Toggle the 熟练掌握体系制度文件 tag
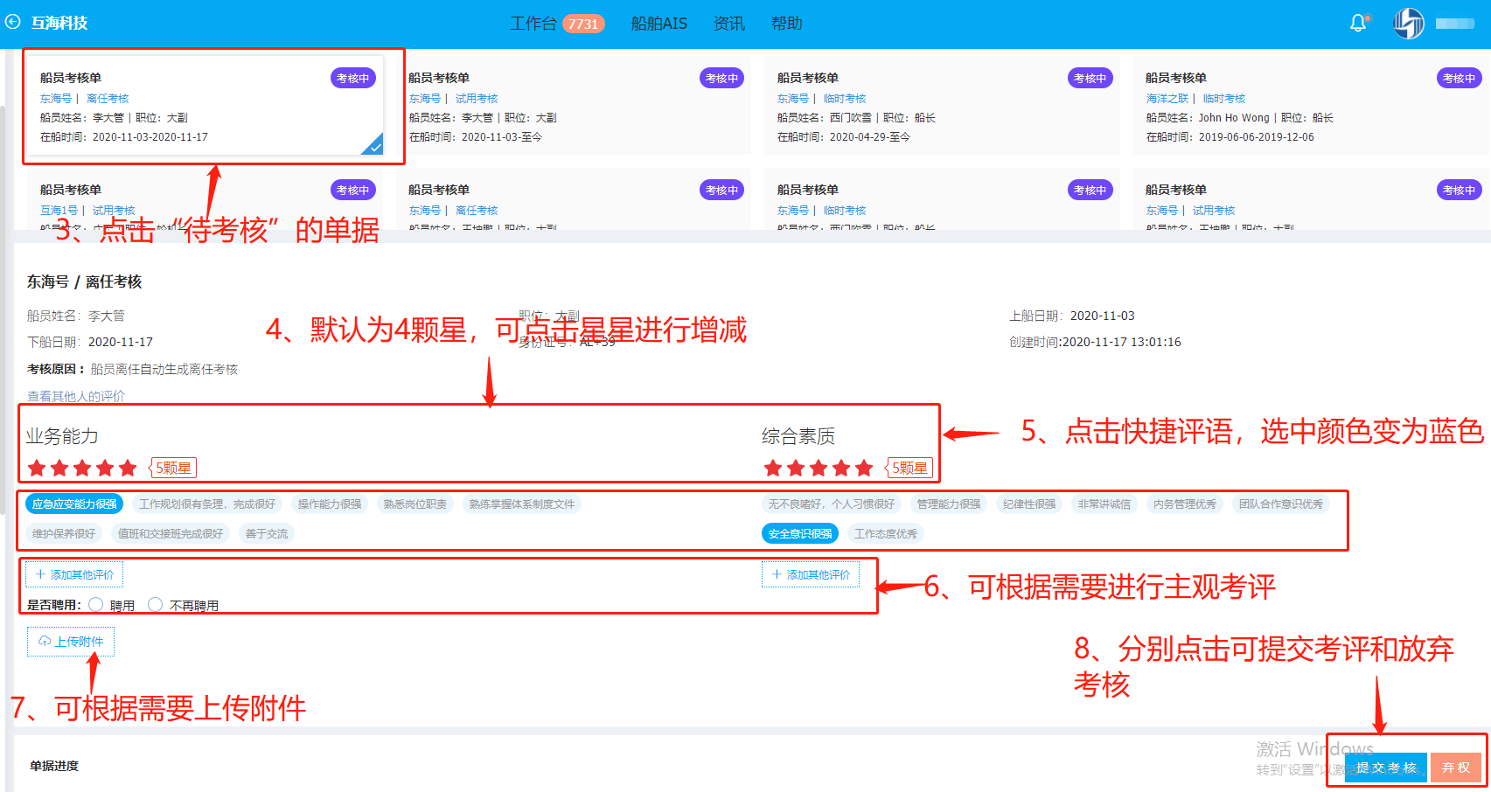The image size is (1491, 792). pos(522,504)
